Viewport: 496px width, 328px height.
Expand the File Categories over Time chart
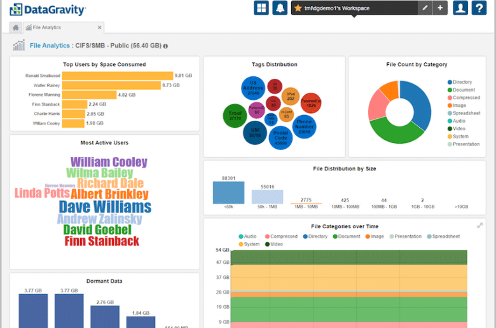[x=480, y=226]
